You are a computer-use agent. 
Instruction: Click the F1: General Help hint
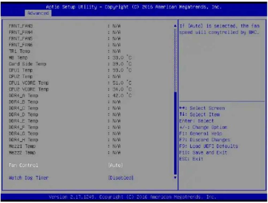[x=201, y=134]
